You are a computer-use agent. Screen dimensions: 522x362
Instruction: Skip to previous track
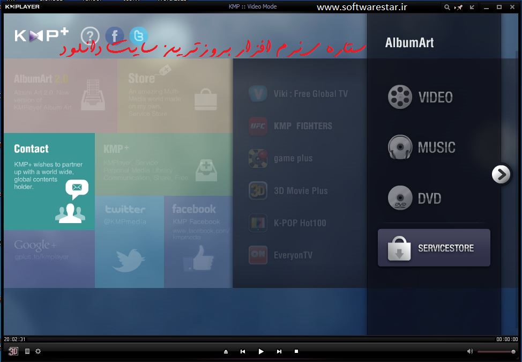click(x=243, y=351)
